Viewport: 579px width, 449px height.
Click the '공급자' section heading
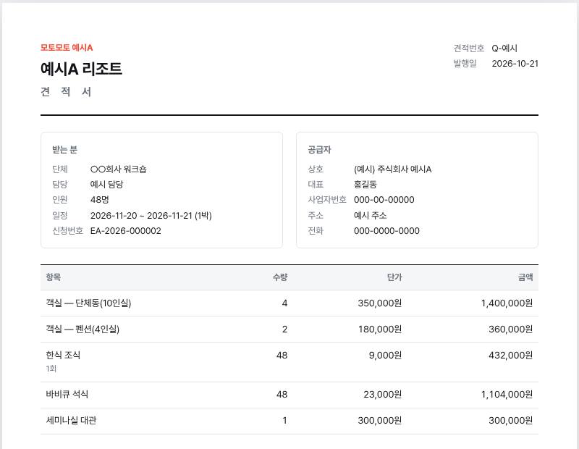(x=319, y=150)
